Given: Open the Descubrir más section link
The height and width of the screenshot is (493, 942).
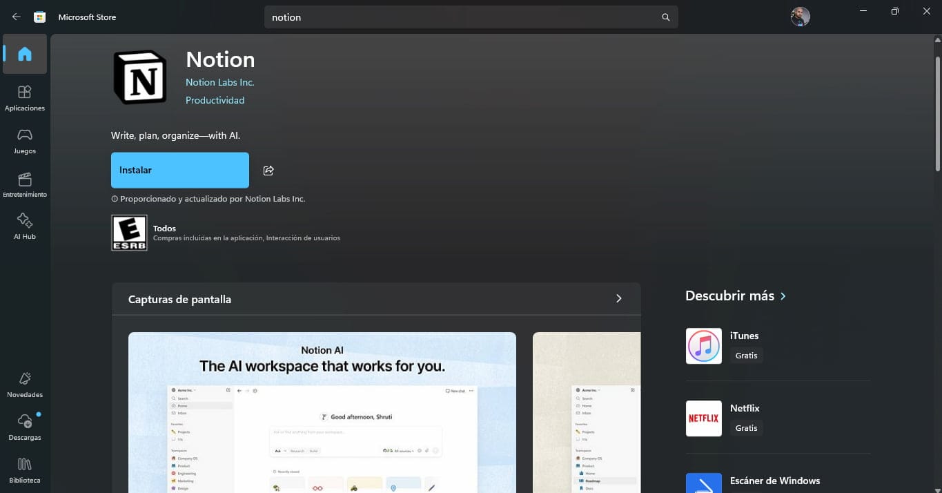Looking at the screenshot, I should (736, 296).
